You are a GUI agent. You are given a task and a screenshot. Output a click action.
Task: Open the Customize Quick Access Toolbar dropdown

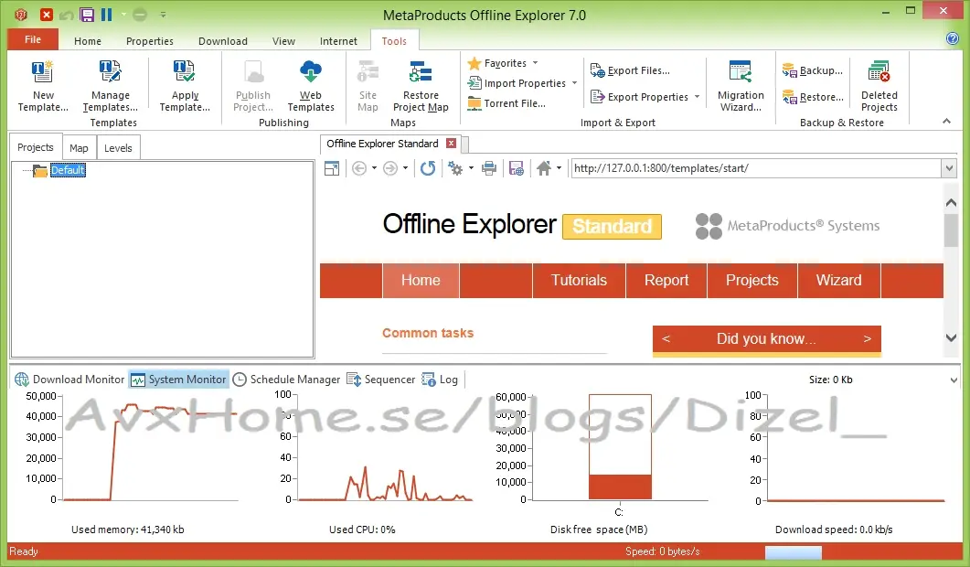tap(163, 15)
